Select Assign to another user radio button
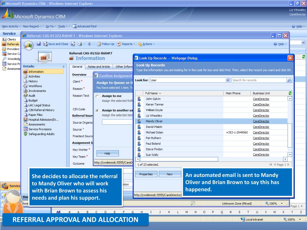 [97, 111]
